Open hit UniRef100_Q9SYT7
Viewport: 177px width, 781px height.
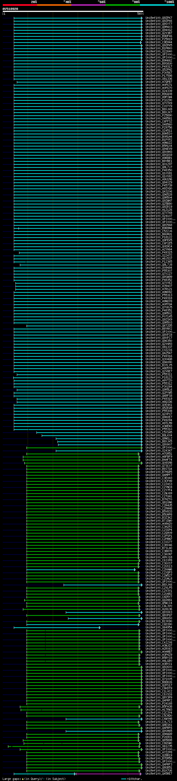(x=159, y=24)
